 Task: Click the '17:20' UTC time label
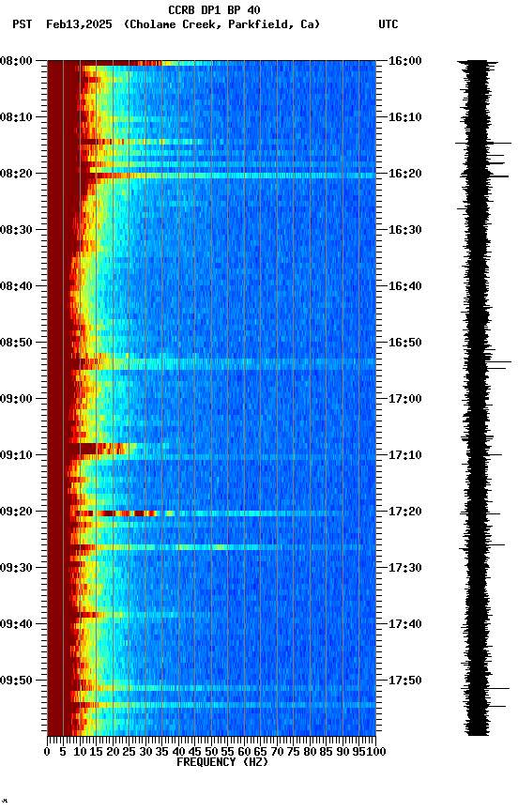point(404,513)
